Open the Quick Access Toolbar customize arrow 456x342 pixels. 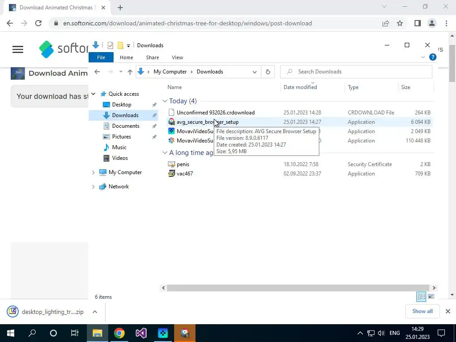(x=128, y=46)
